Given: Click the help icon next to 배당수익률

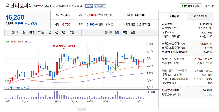Looking at the screenshot, I should click(x=176, y=83).
